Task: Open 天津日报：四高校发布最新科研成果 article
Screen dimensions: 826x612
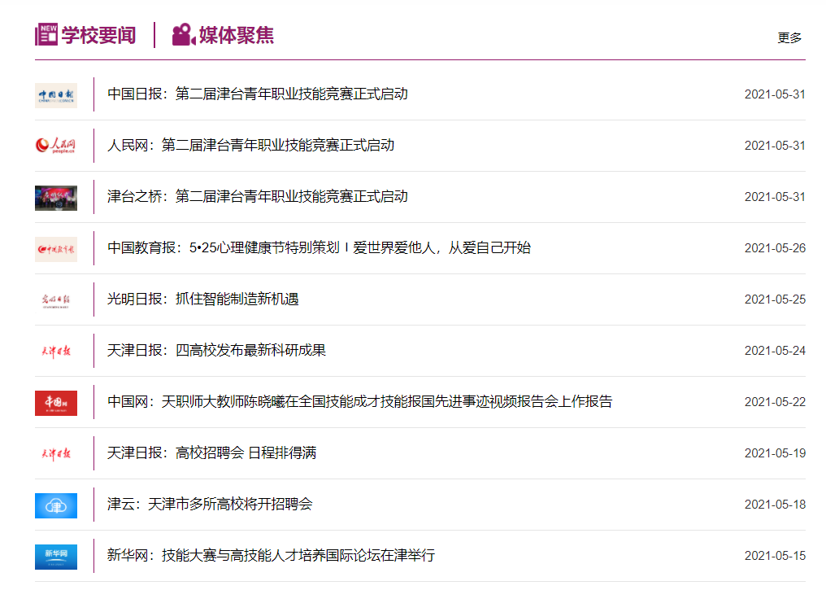Action: click(x=217, y=351)
